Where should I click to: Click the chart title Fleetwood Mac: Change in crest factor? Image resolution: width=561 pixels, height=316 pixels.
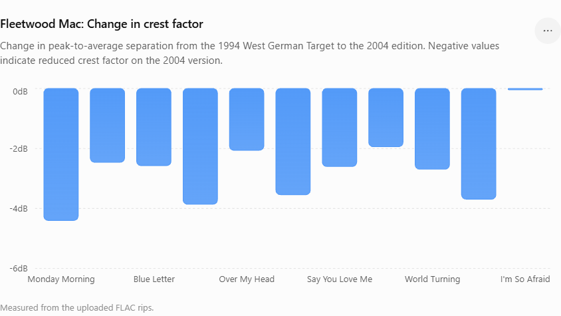click(x=102, y=24)
